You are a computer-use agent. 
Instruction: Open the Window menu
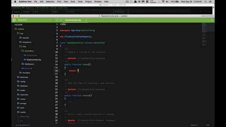tap(98, 1)
